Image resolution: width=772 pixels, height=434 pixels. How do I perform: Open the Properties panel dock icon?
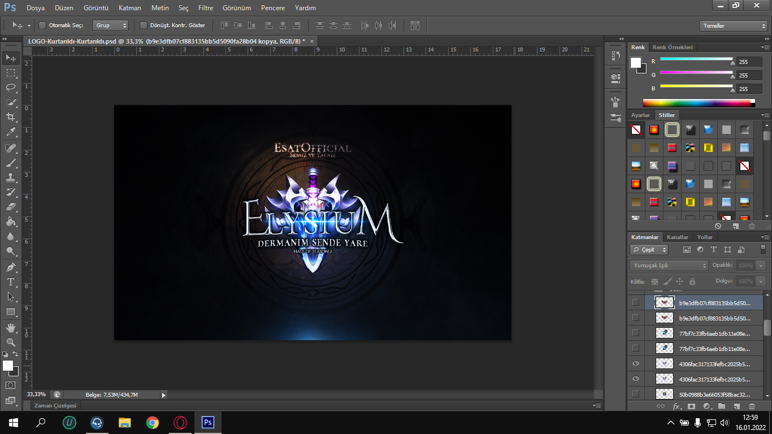615,77
